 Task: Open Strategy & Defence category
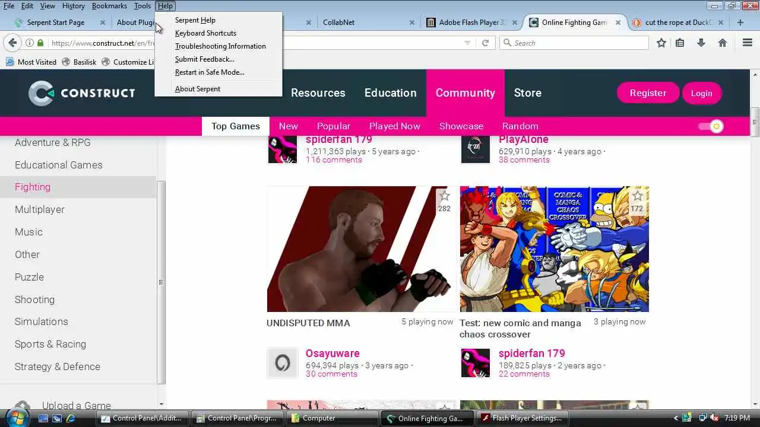58,367
